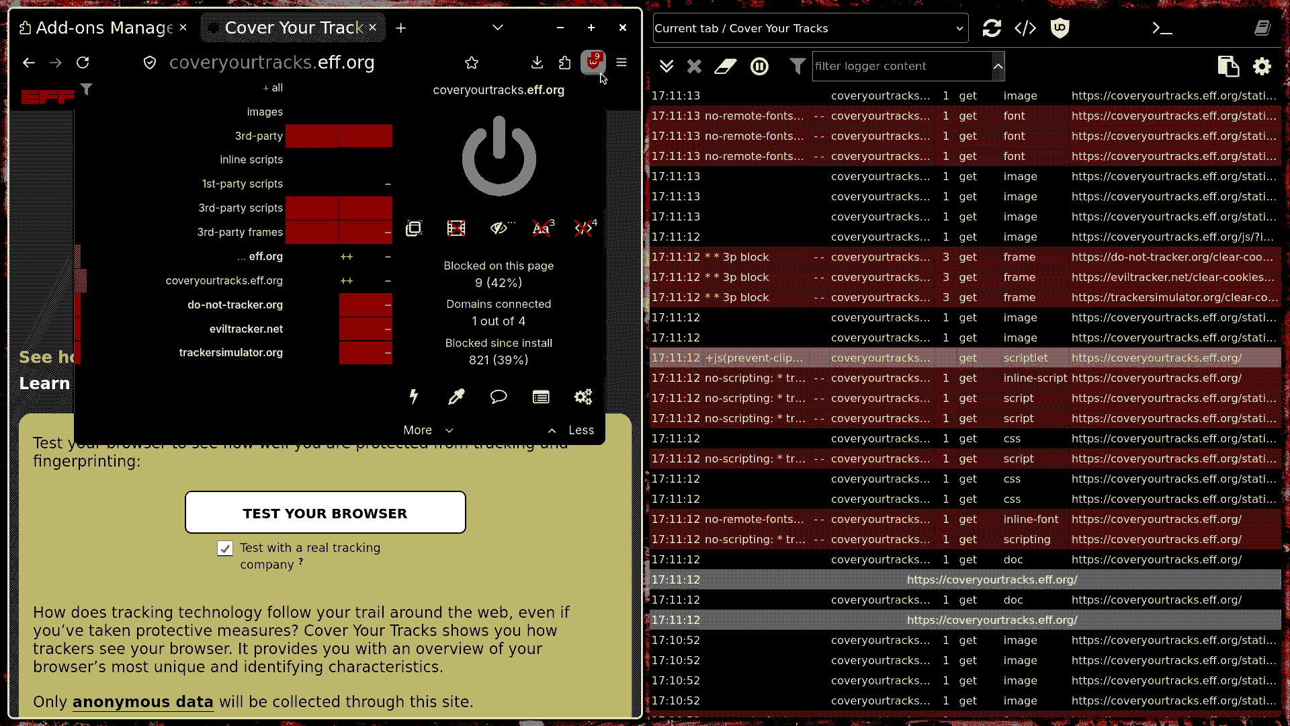This screenshot has width=1290, height=726.
Task: Open the 'anonymous data' link
Action: click(143, 702)
